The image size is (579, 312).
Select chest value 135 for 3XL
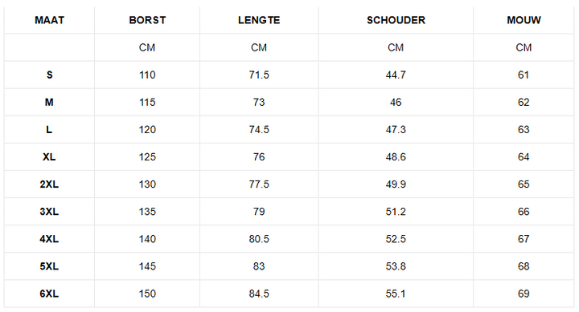coord(147,212)
